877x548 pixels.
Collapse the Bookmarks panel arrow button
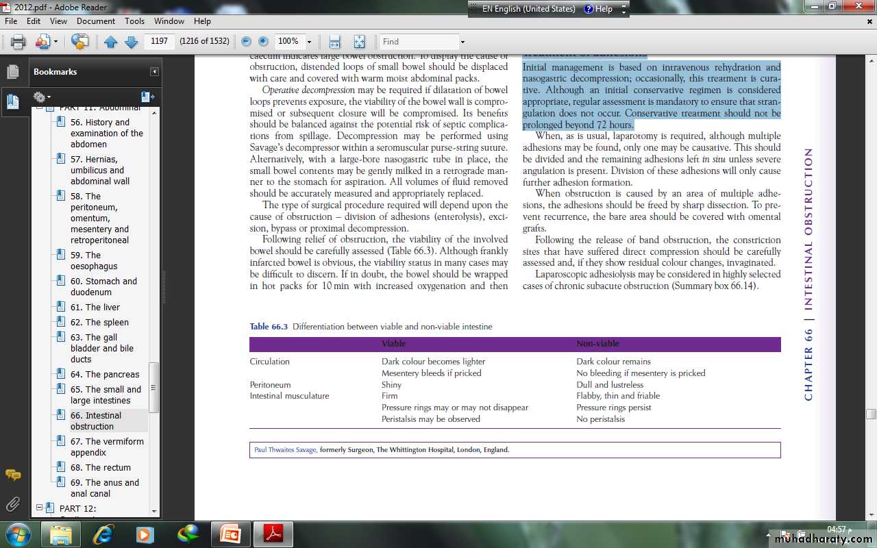click(x=155, y=72)
